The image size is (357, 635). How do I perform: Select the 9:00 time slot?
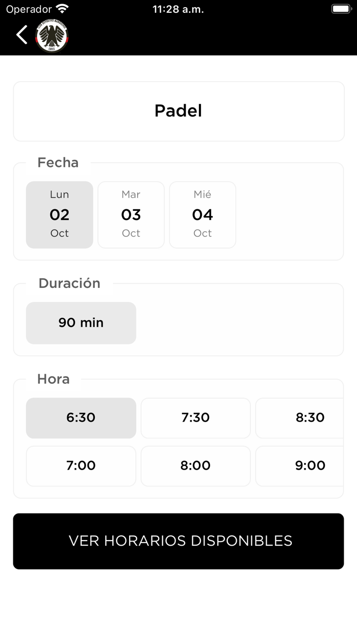click(x=310, y=466)
